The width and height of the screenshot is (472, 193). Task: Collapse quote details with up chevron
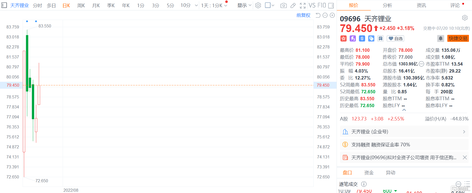point(404,110)
